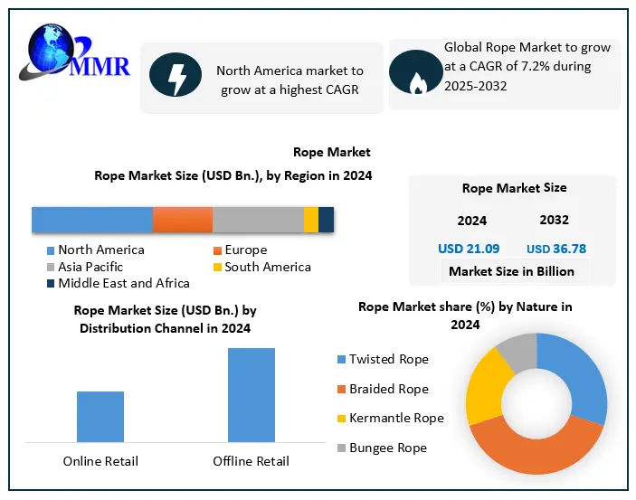Click the North America legend square
The height and width of the screenshot is (500, 636).
[51, 250]
